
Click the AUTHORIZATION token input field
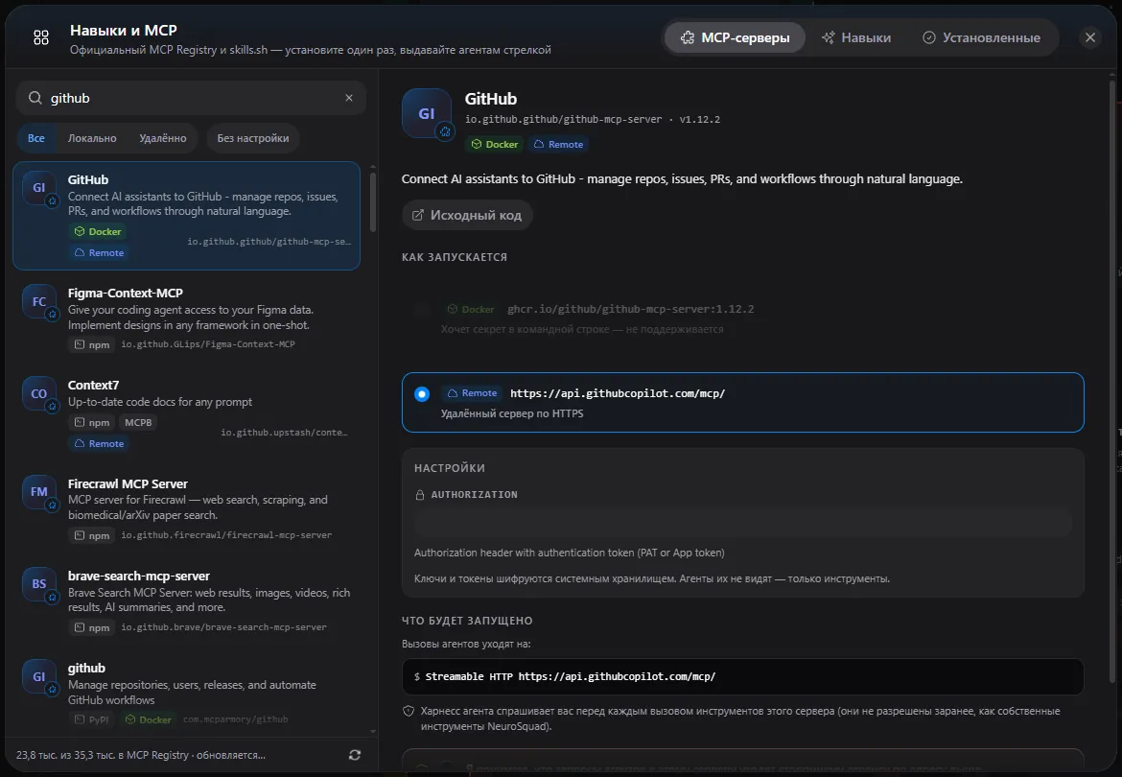(x=743, y=522)
